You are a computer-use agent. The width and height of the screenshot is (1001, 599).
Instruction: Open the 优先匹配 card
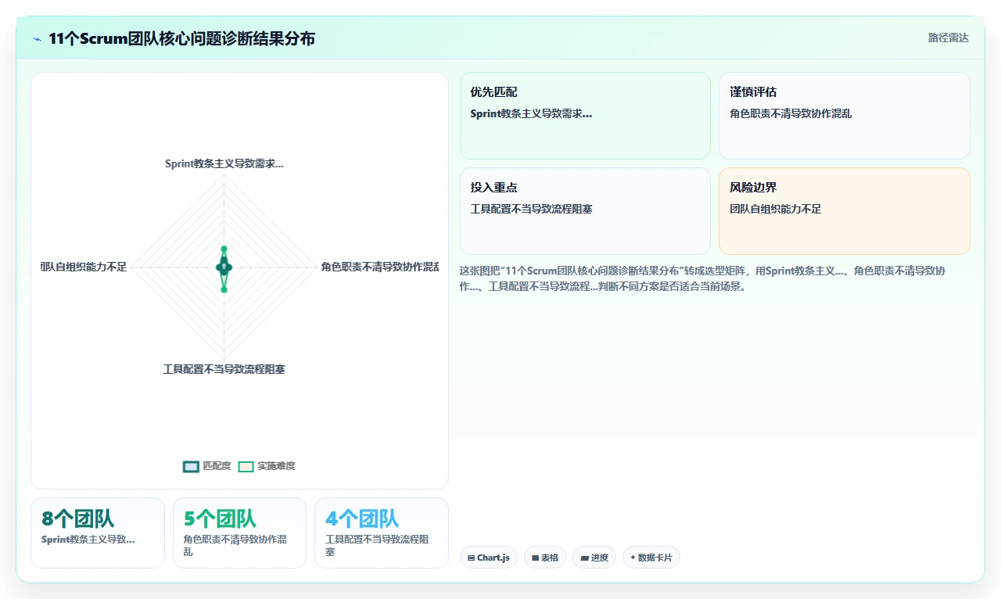(585, 116)
